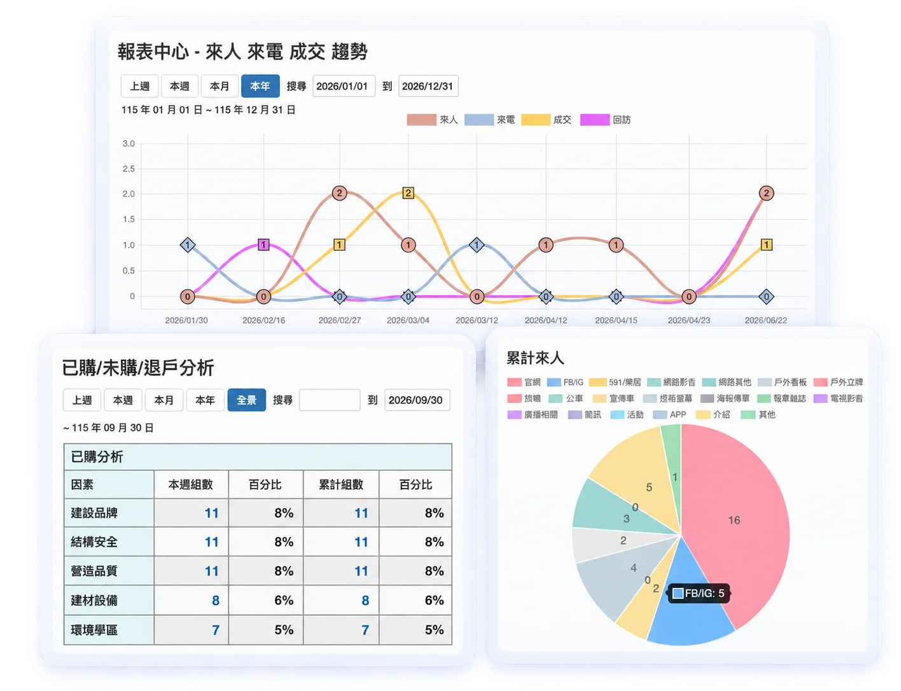The width and height of the screenshot is (901, 691).
Task: Select the active 全景 button
Action: coord(246,400)
